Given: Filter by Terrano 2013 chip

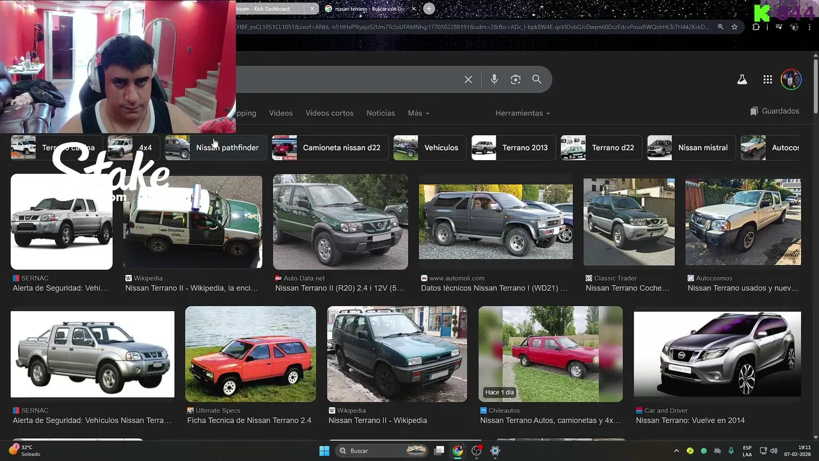Looking at the screenshot, I should (514, 147).
